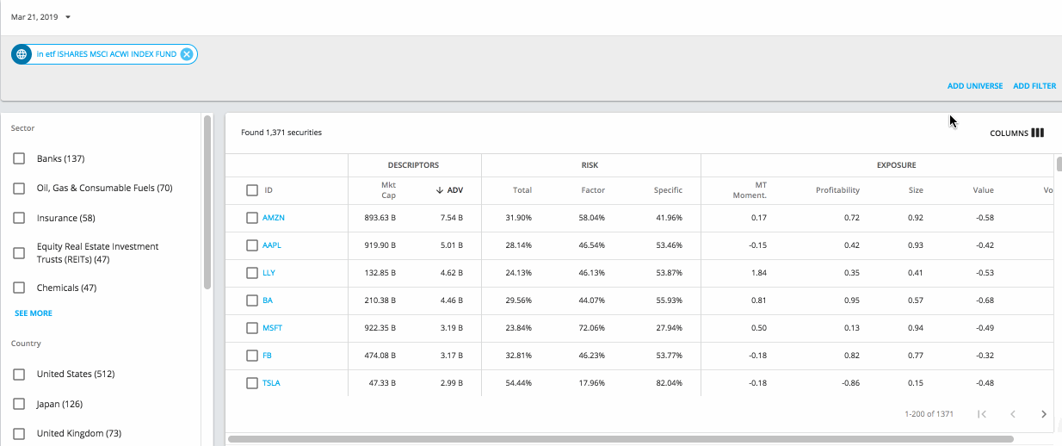Check the Japan (126) country box
The height and width of the screenshot is (446, 1062).
click(19, 404)
